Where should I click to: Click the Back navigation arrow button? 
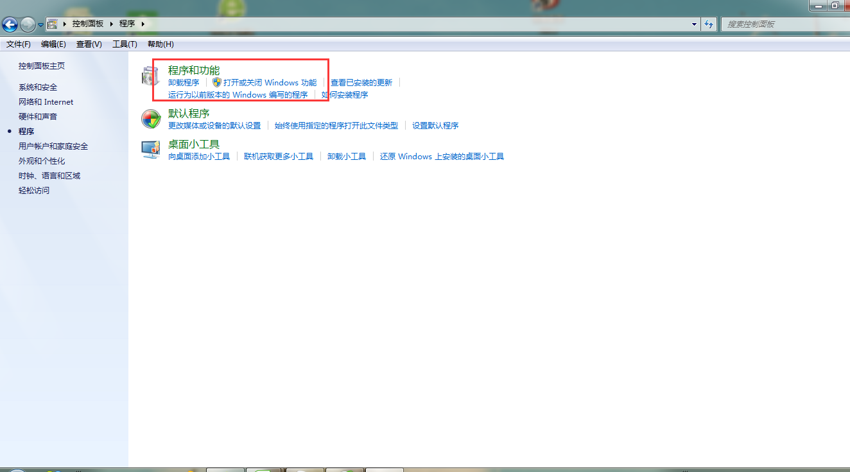[10, 24]
